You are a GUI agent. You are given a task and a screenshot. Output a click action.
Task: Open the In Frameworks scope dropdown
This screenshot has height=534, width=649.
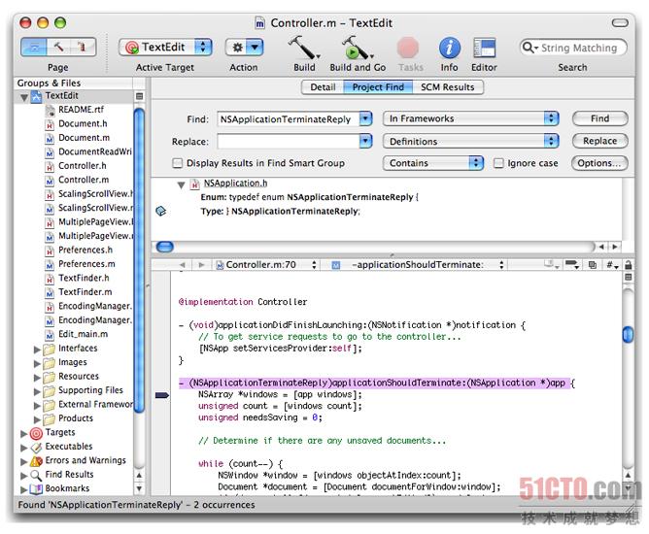(470, 118)
